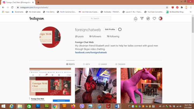
Task: Switch to IGTV tab
Action: [x=86, y=64]
